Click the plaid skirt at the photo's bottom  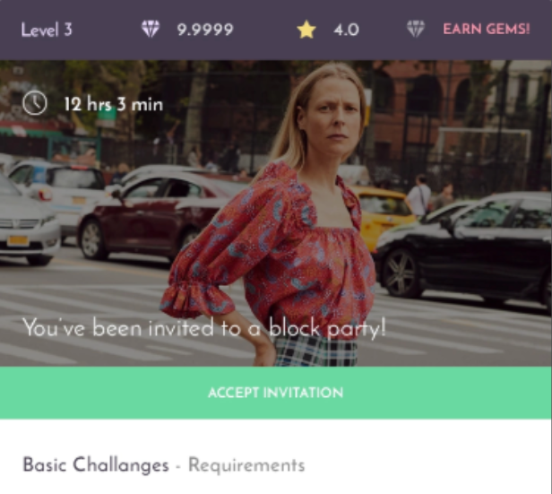315,351
